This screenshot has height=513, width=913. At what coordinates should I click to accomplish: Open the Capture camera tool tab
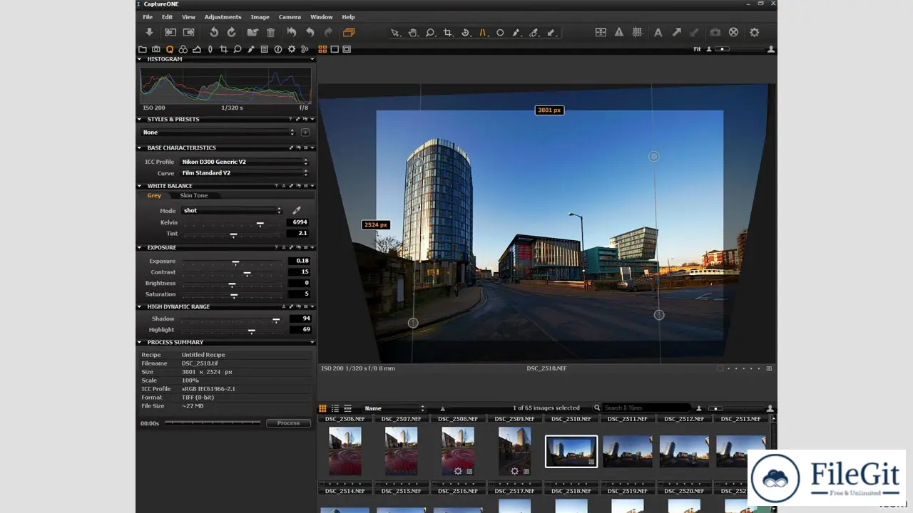click(x=156, y=49)
